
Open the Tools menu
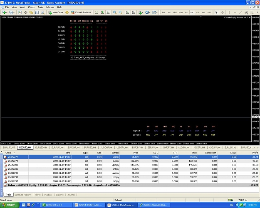(x=40, y=7)
